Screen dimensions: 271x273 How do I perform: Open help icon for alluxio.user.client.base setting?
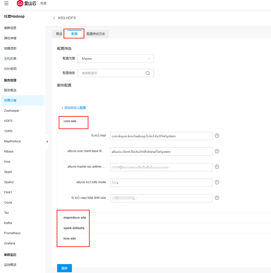217,151
